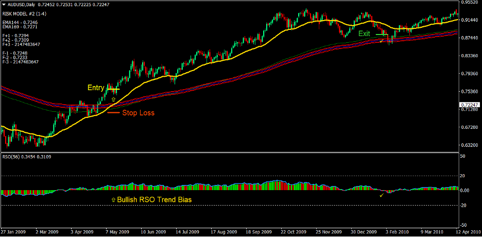Click the F-2 - 0.7233 value
Screen dimensions: 482x237
(x=15, y=58)
